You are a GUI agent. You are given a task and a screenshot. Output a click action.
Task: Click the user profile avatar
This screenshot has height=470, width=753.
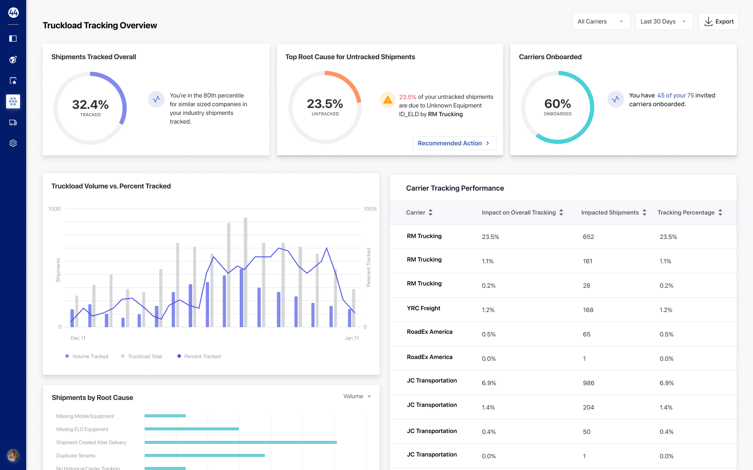pos(13,455)
